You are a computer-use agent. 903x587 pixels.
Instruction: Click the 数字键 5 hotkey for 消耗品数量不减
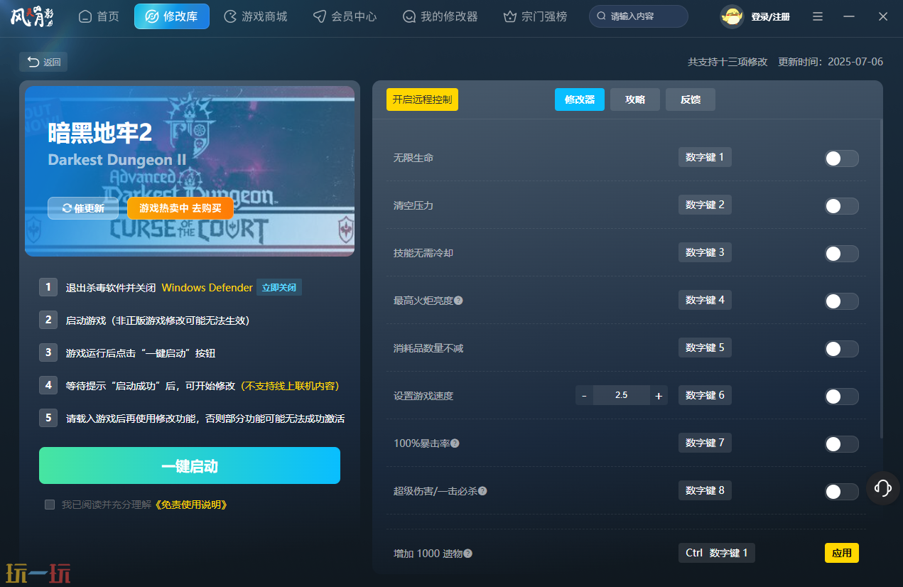705,348
